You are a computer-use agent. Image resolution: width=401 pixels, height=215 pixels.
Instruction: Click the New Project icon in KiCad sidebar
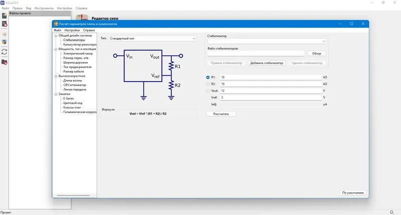[x=4, y=16]
